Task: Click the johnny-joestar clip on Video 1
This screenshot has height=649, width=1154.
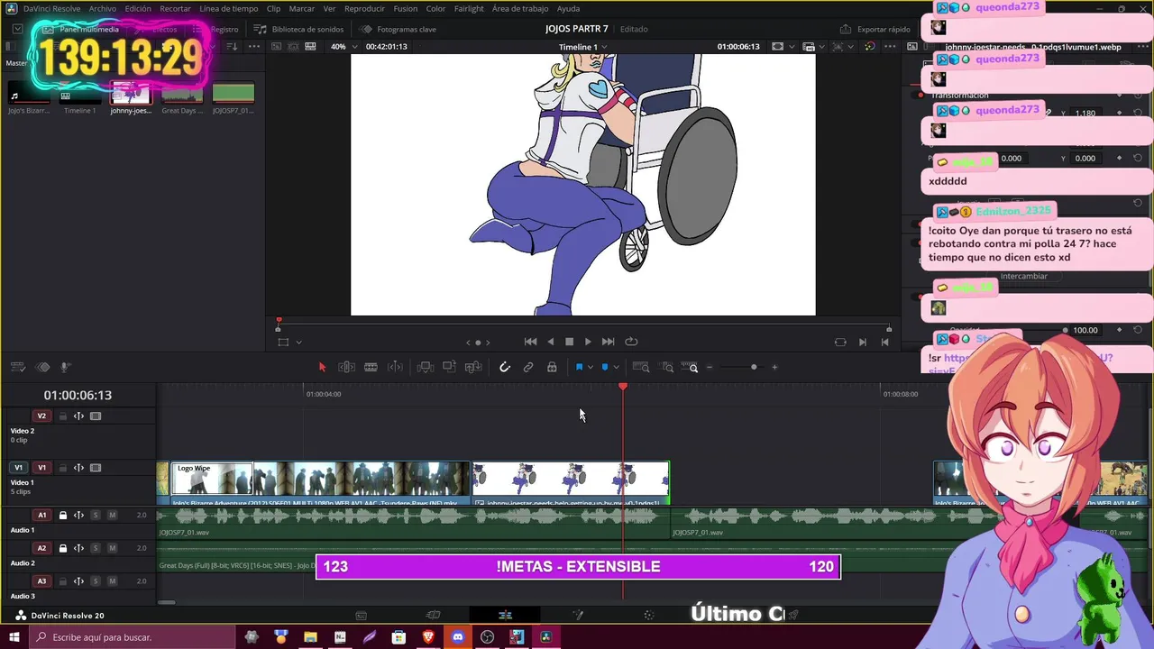Action: [x=571, y=482]
